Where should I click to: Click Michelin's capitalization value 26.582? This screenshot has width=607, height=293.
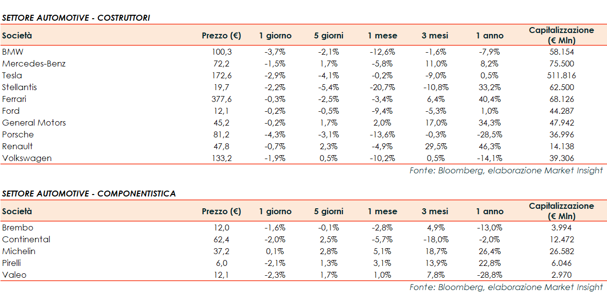click(561, 251)
